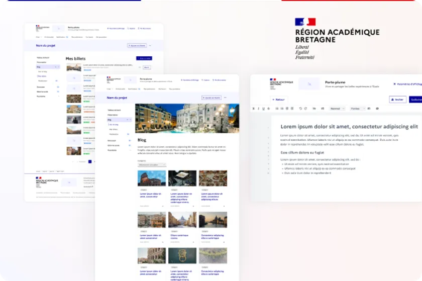422x281 pixels.
Task: Click Me déconnecter in Blog page header
Action: (x=220, y=80)
